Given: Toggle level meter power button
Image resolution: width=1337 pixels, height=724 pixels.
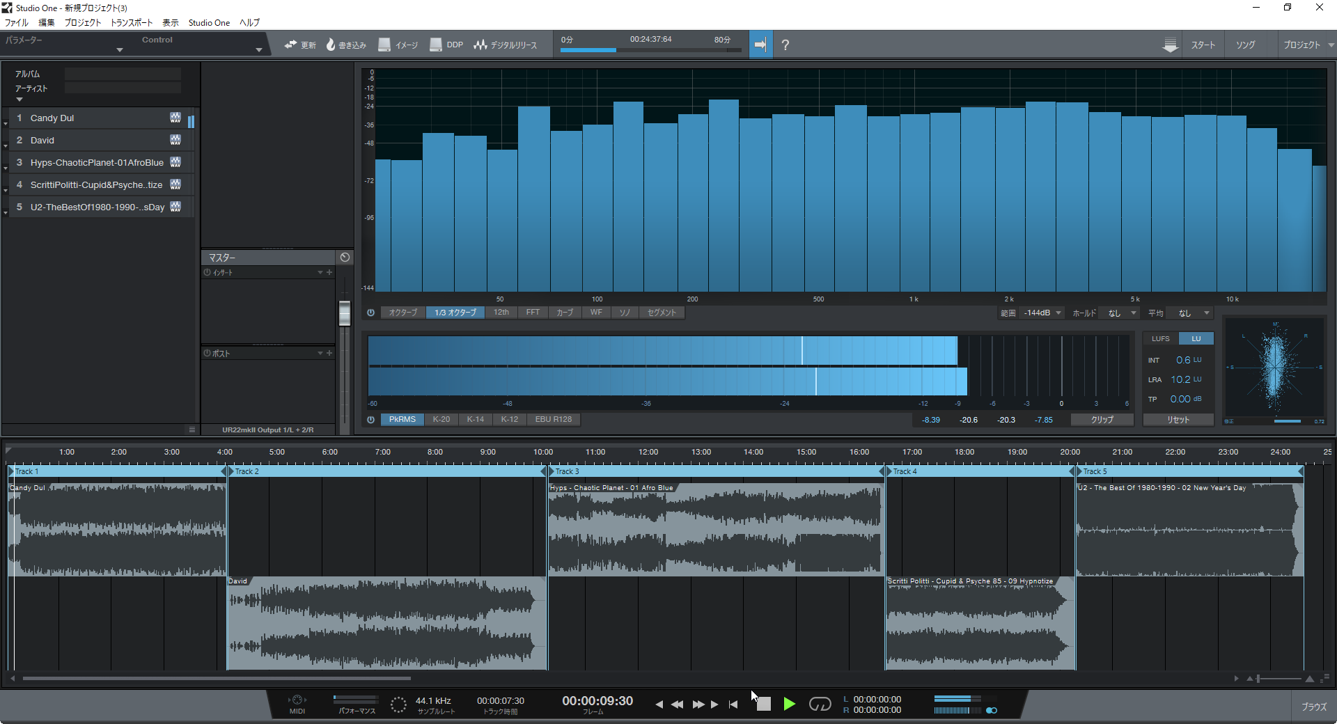Looking at the screenshot, I should (x=370, y=420).
